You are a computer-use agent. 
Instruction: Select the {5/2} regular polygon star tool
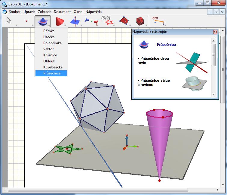(x=107, y=20)
